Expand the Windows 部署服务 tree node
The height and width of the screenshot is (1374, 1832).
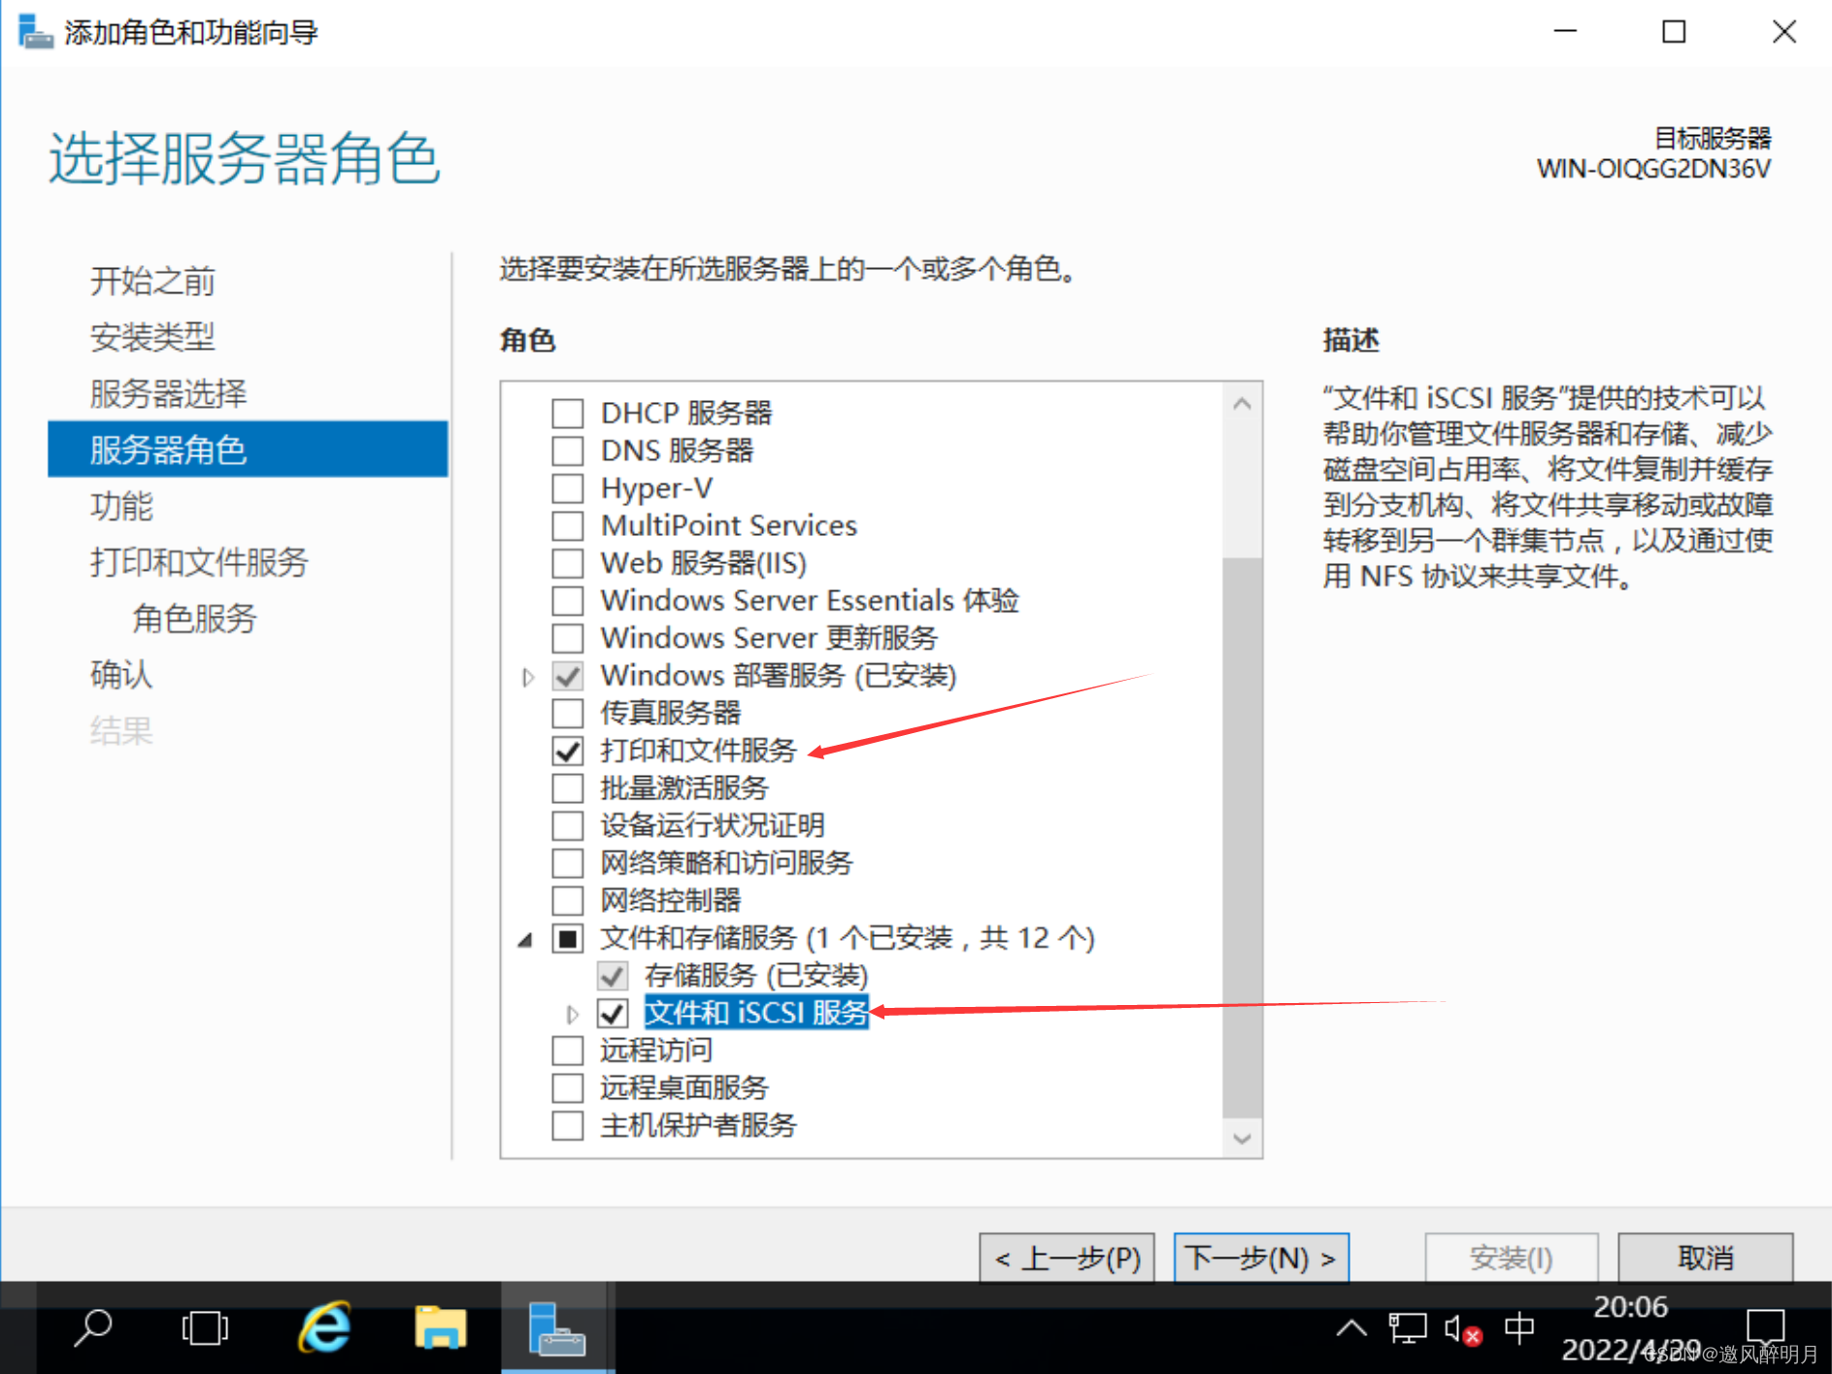[x=527, y=677]
